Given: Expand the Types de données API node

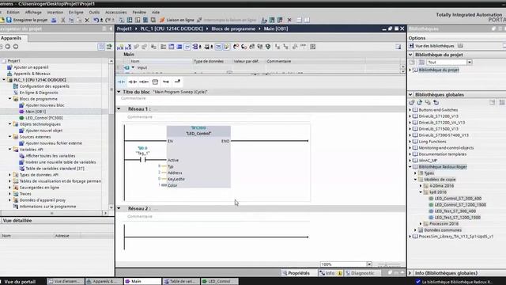Looking at the screenshot, I should coord(10,175).
